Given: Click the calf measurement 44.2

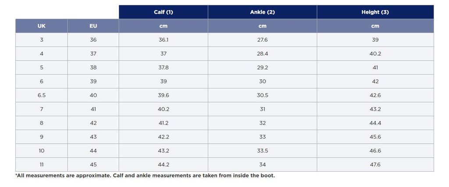Looking at the screenshot, I should 164,165.
